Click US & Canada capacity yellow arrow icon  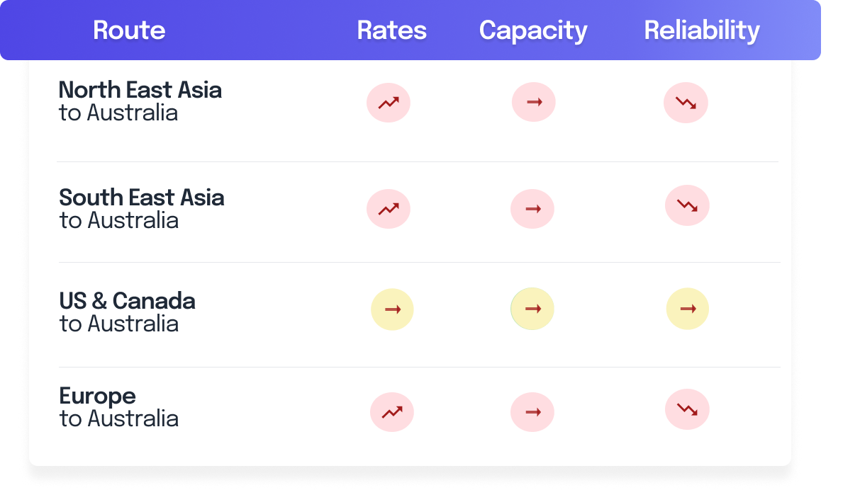tap(532, 309)
